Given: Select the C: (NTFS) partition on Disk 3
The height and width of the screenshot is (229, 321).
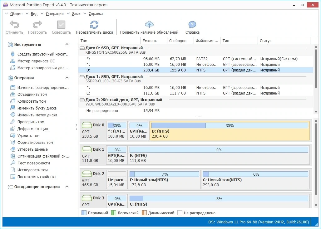Looking at the screenshot, I should coord(219,201).
